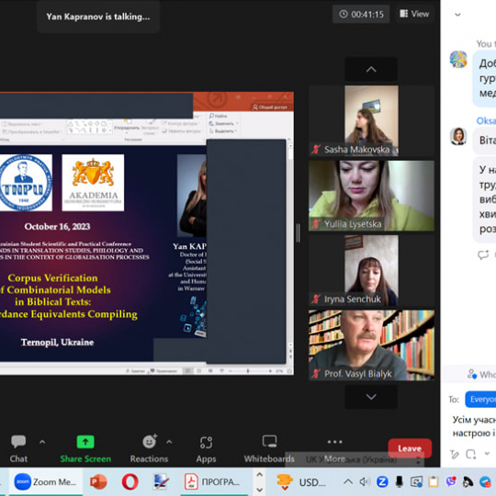The width and height of the screenshot is (496, 496).
Task: Click Telegram tray icon
Action: click(485, 482)
